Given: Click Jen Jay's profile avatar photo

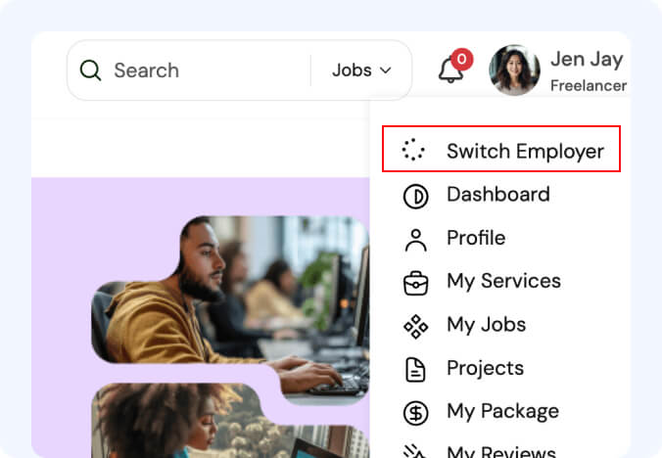Looking at the screenshot, I should coord(514,70).
